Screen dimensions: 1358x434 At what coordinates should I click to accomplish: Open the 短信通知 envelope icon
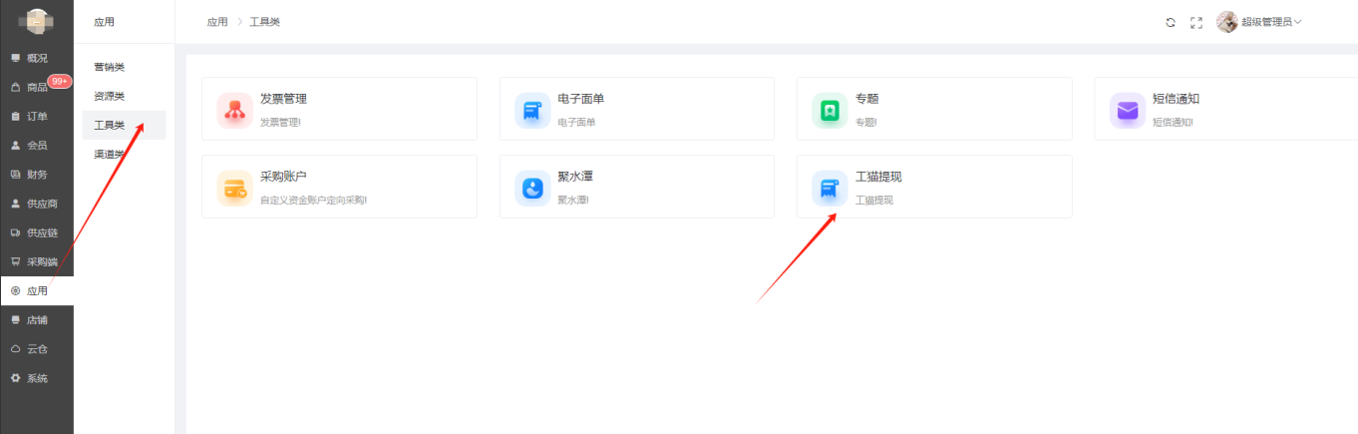[1128, 110]
